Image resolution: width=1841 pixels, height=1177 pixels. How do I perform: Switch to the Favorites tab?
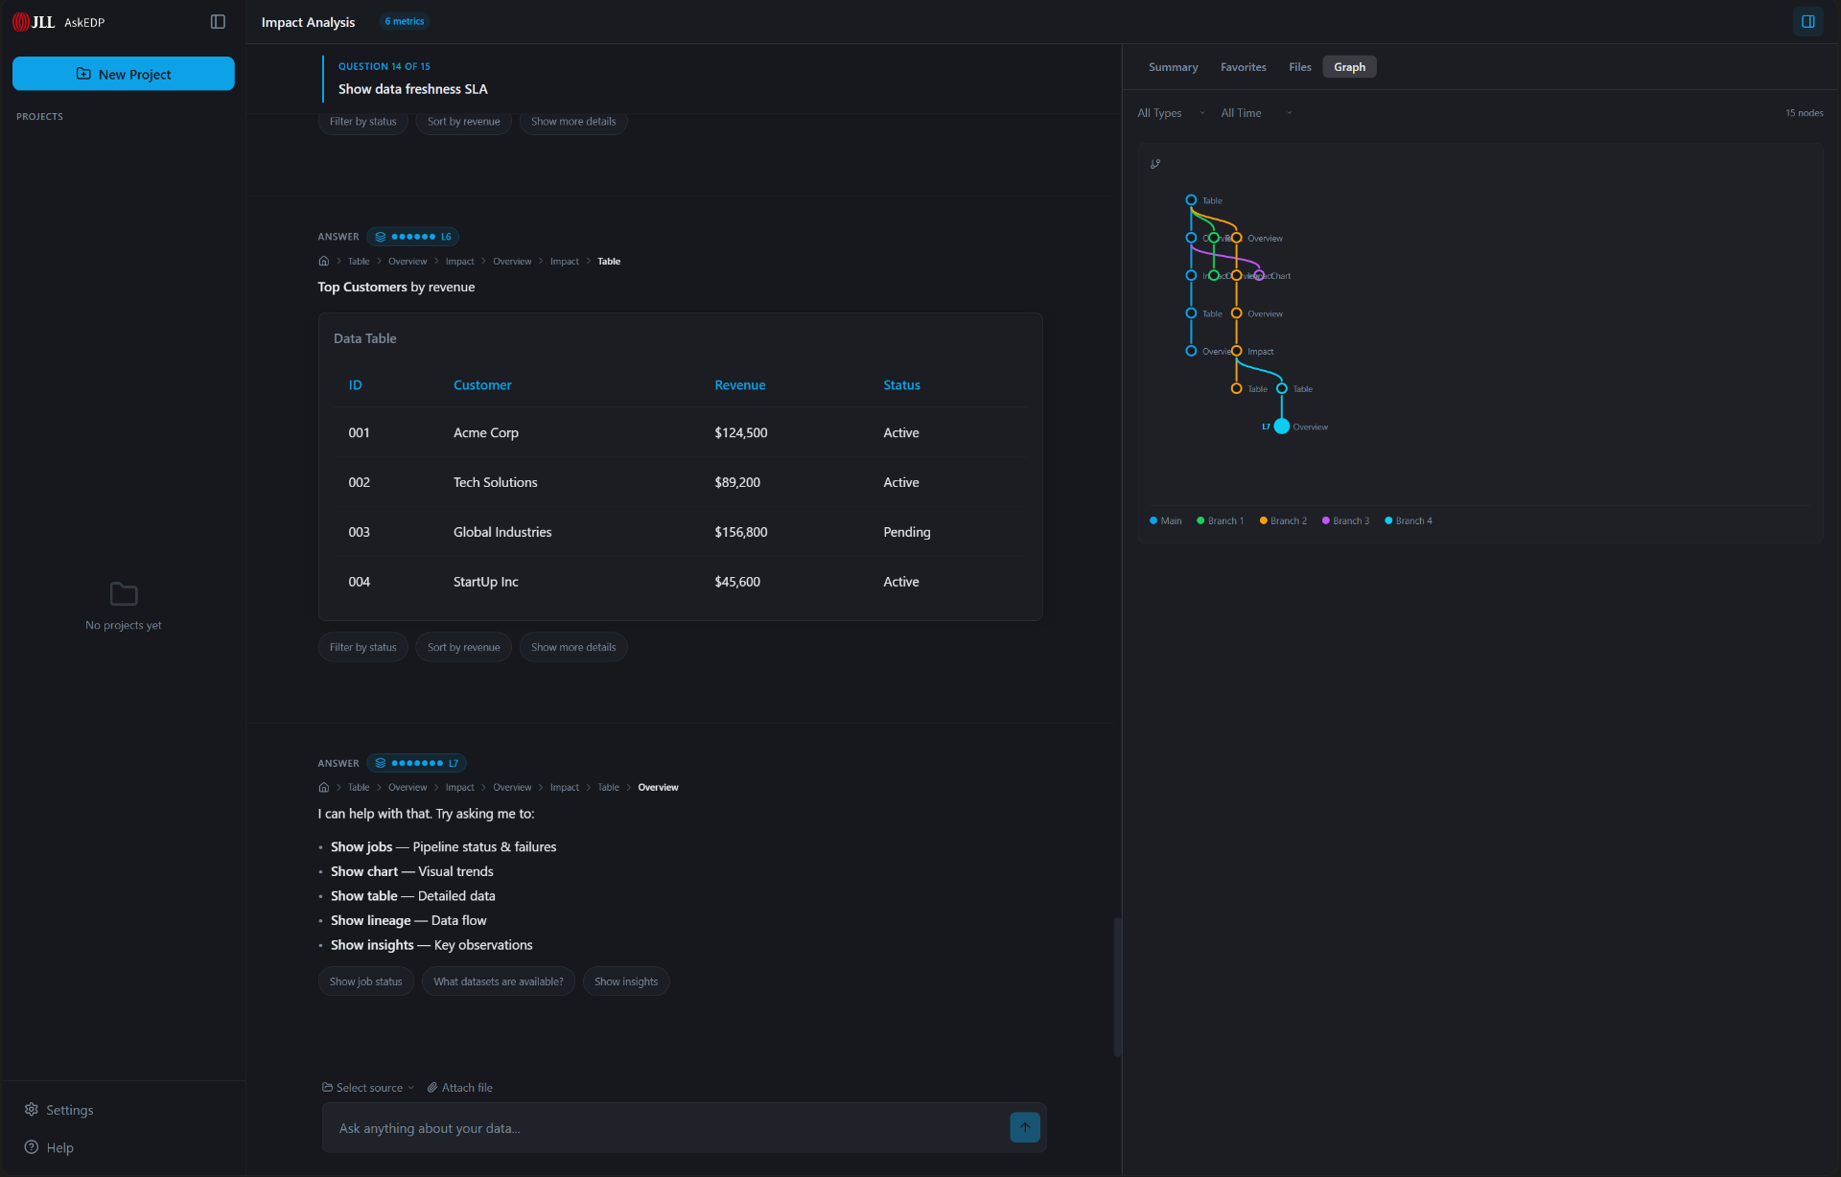pyautogui.click(x=1243, y=67)
